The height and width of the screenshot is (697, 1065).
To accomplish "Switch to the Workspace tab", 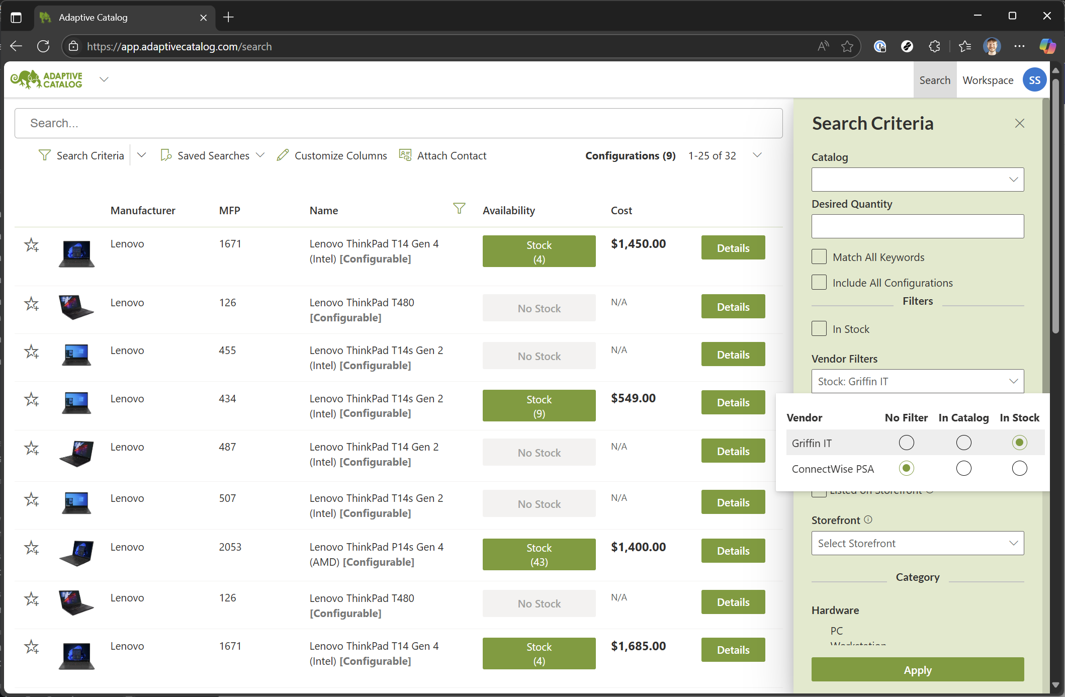I will click(x=988, y=80).
